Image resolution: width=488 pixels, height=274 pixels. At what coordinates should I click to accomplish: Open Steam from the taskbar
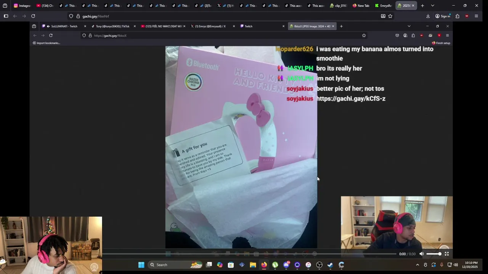(x=330, y=265)
